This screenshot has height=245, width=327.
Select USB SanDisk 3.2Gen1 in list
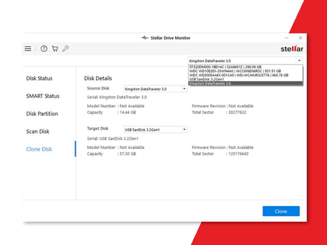(206, 79)
